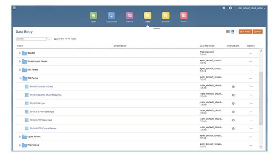Expand the Provisions folder
Image resolution: width=279 pixels, height=157 pixels.
20,145
